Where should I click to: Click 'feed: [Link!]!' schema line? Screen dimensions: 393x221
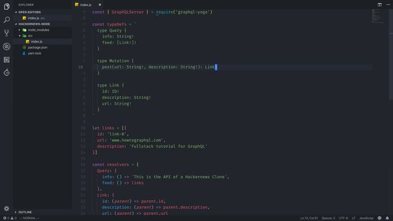[x=119, y=42]
